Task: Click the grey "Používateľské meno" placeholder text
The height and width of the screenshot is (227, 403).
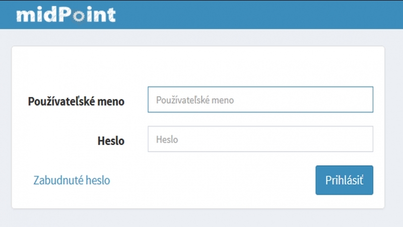Action: point(195,100)
